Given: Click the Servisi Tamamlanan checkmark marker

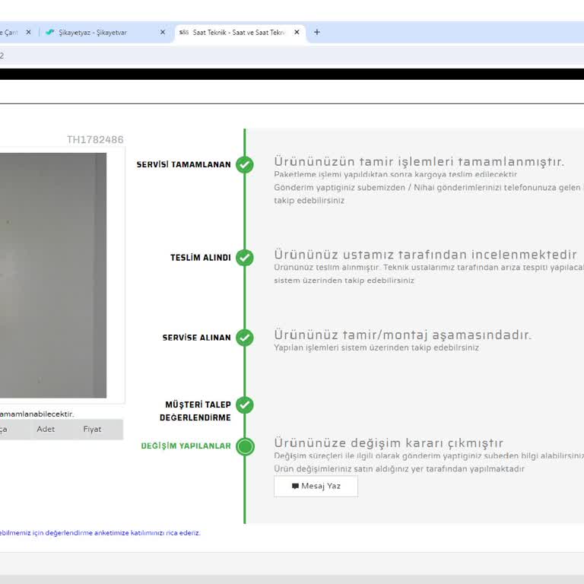Looking at the screenshot, I should pyautogui.click(x=245, y=164).
